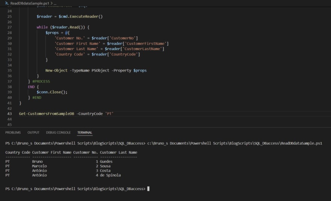The height and width of the screenshot is (201, 331).
Task: Click the #PROCESS comment on line 37
Action: point(41,81)
